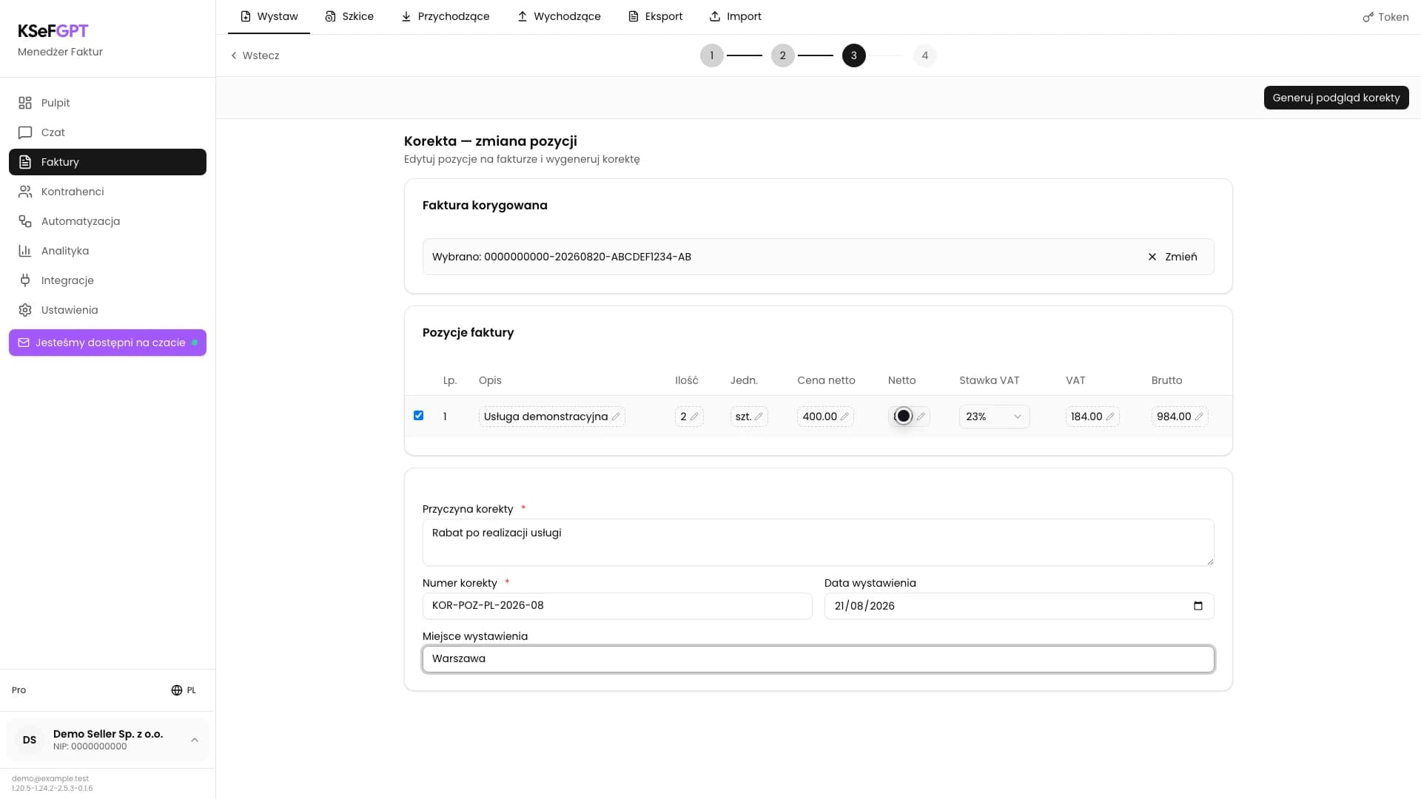Open the Integracje plug icon
The image size is (1421, 799).
pos(25,280)
